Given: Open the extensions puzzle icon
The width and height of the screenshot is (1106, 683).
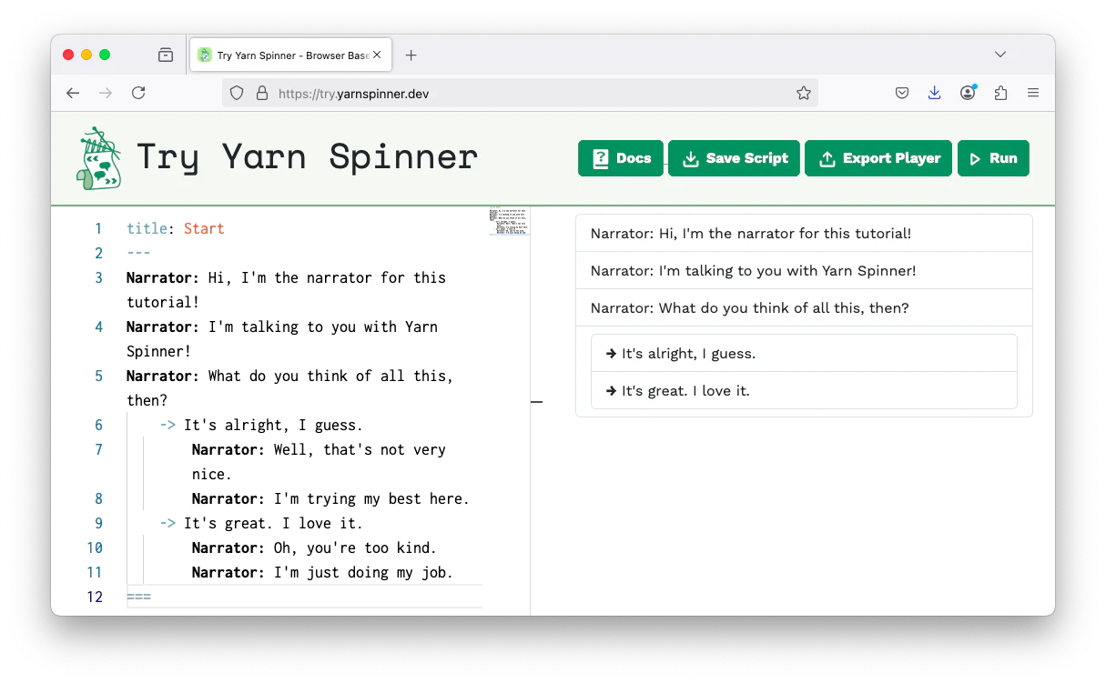Looking at the screenshot, I should click(x=1000, y=93).
